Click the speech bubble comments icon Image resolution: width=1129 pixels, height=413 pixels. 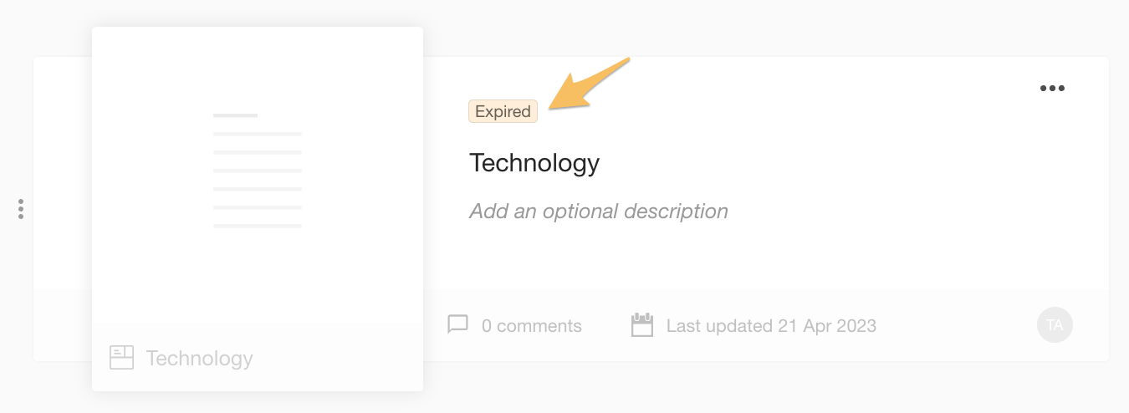point(457,324)
